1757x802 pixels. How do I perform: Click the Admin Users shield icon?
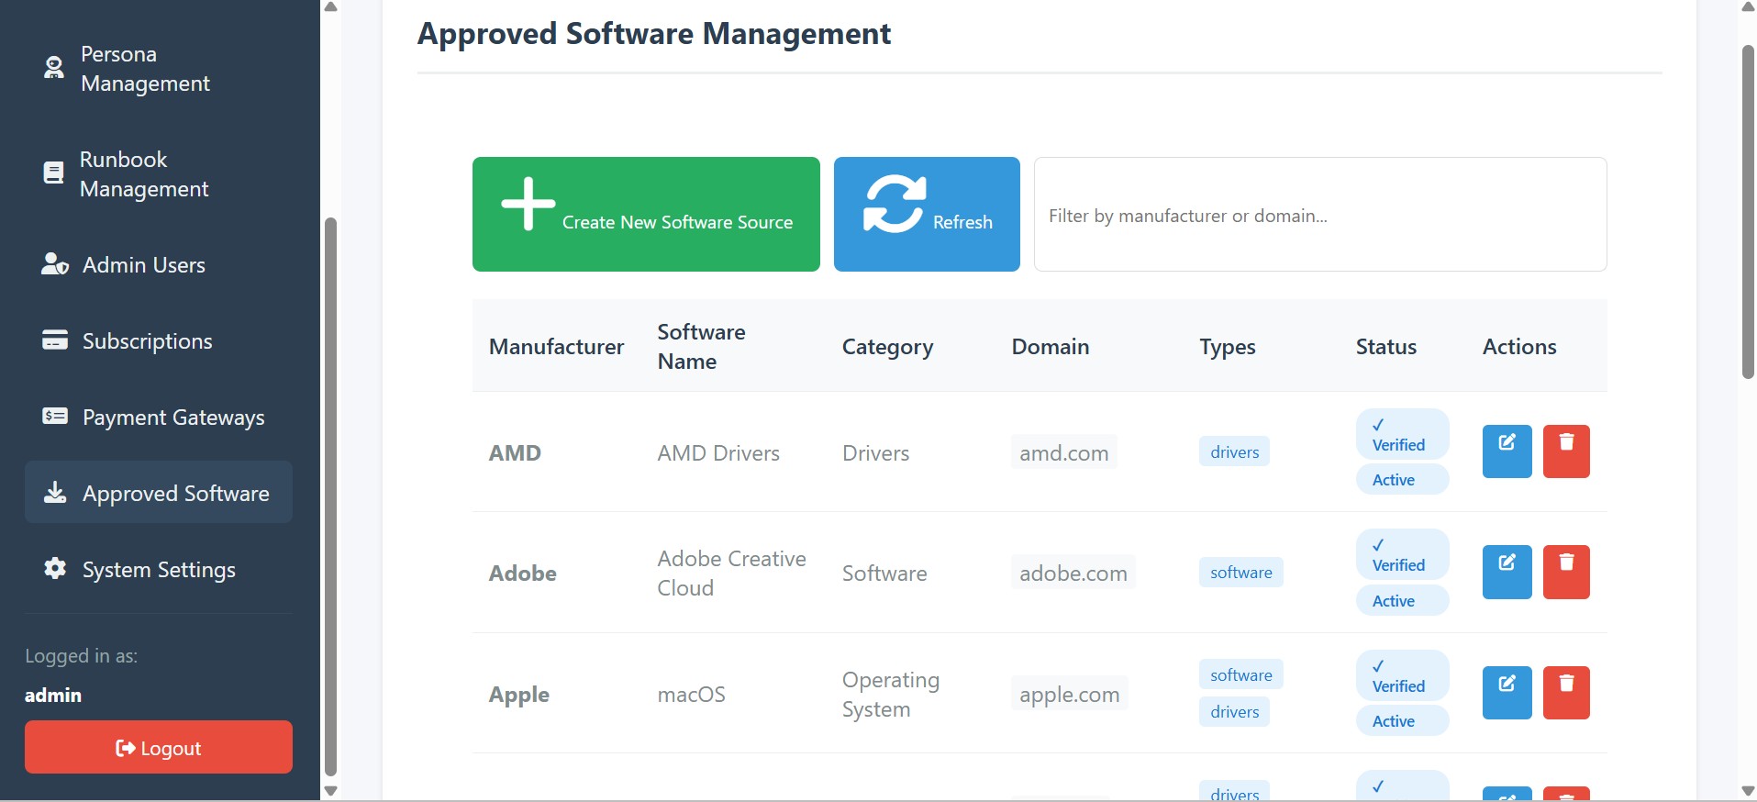click(55, 264)
